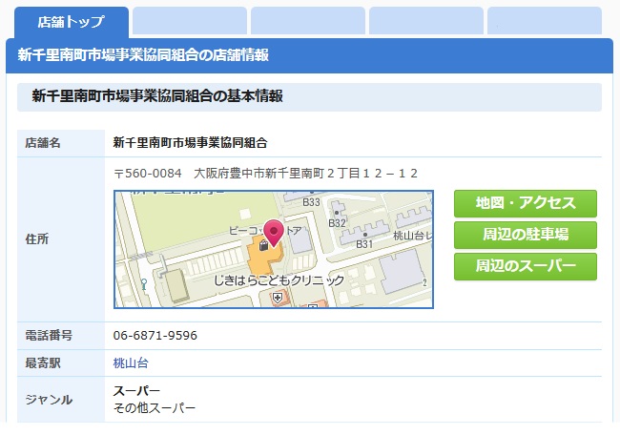This screenshot has height=435, width=620.
Task: Open the 桃山台 nearest station link
Action: [x=131, y=362]
